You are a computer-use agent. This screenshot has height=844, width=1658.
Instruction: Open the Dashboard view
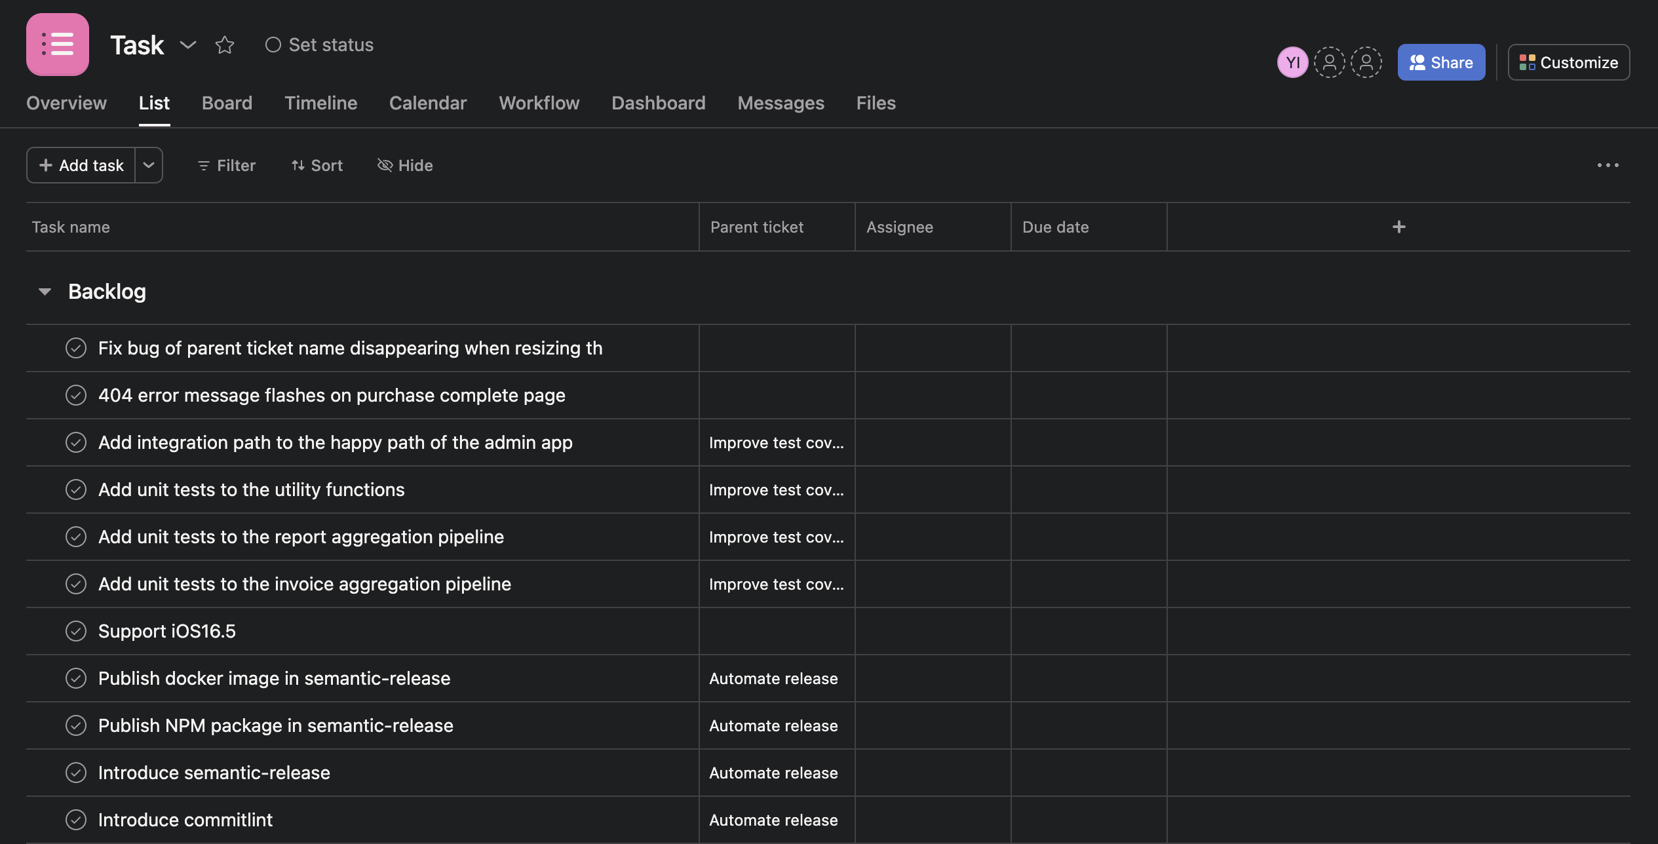tap(658, 103)
